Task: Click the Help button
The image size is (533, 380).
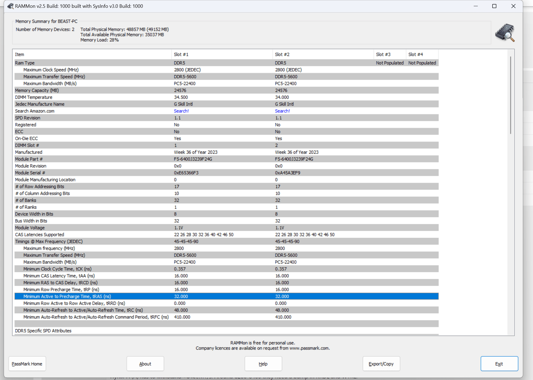Action: [263, 364]
